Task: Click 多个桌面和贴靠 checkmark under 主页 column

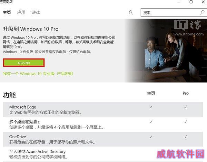Action: point(151,122)
